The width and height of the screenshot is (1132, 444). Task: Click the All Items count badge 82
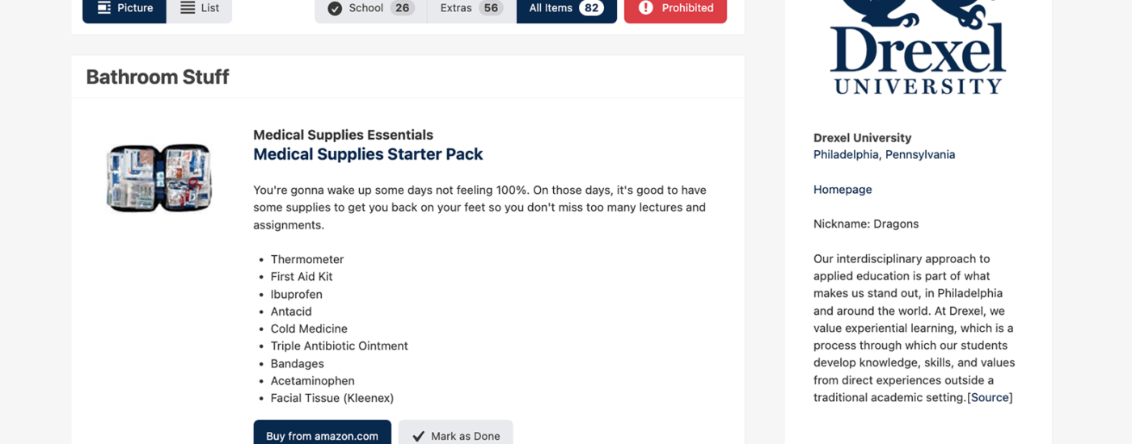(x=591, y=8)
